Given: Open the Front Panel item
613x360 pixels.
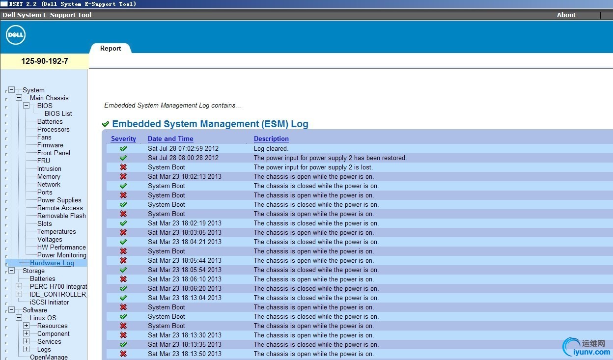Looking at the screenshot, I should pos(54,153).
